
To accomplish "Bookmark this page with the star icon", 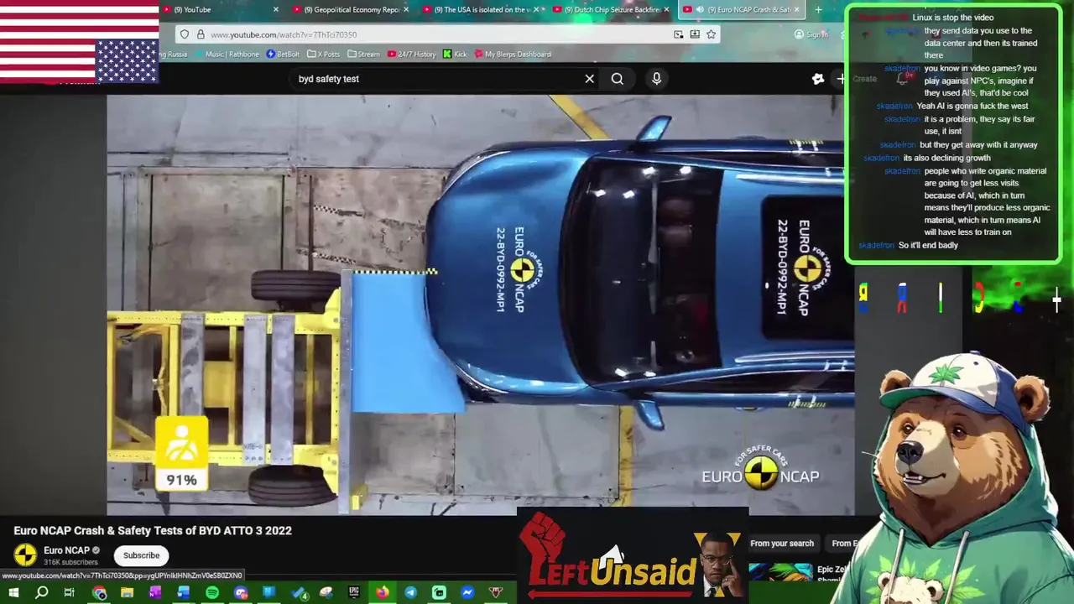I will coord(711,34).
